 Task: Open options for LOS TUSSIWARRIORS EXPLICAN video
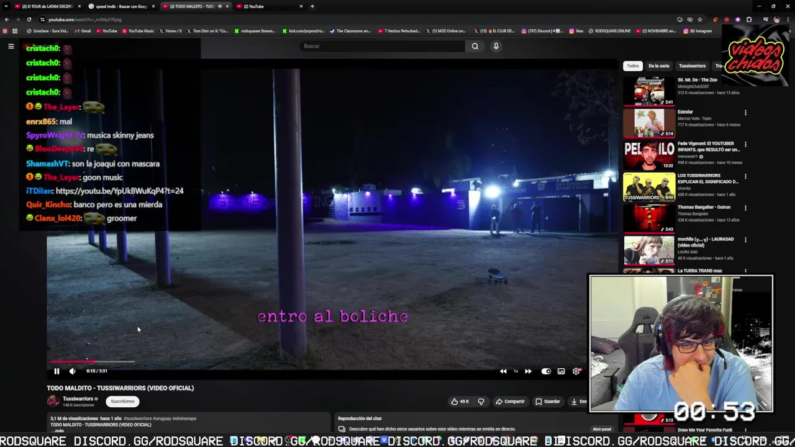pyautogui.click(x=745, y=176)
